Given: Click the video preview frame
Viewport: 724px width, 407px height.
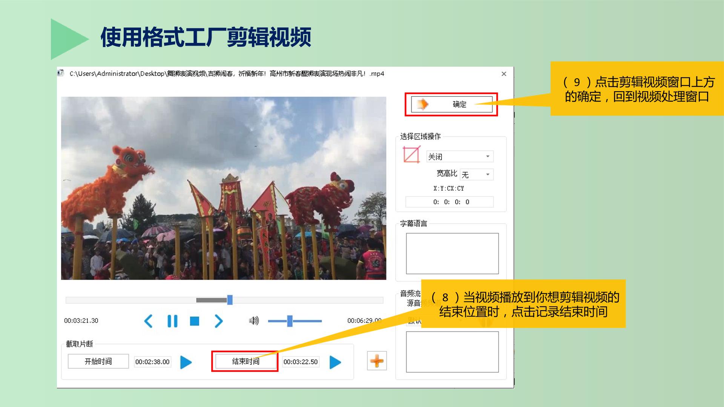Looking at the screenshot, I should point(224,188).
